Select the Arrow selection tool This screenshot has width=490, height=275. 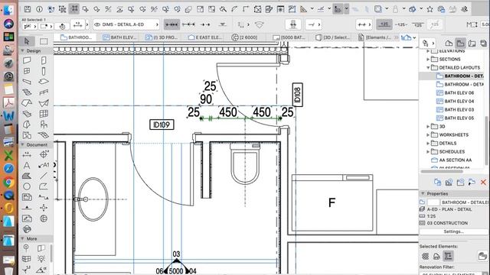pyautogui.click(x=27, y=40)
